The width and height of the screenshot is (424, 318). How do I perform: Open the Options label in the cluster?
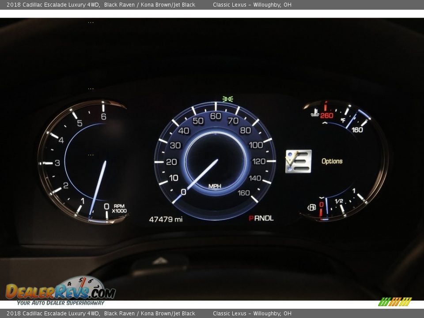[x=332, y=161]
